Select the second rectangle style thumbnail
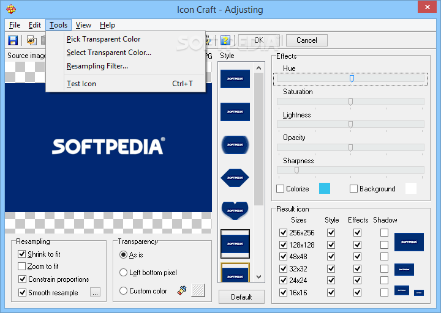441x313 pixels. point(235,112)
